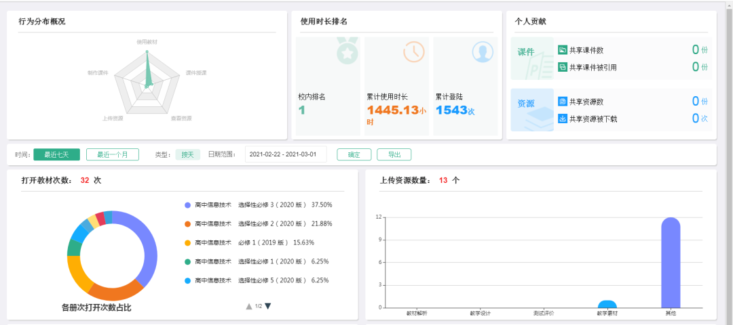Click the orange clock usage-time icon
The image size is (733, 325).
(x=414, y=51)
